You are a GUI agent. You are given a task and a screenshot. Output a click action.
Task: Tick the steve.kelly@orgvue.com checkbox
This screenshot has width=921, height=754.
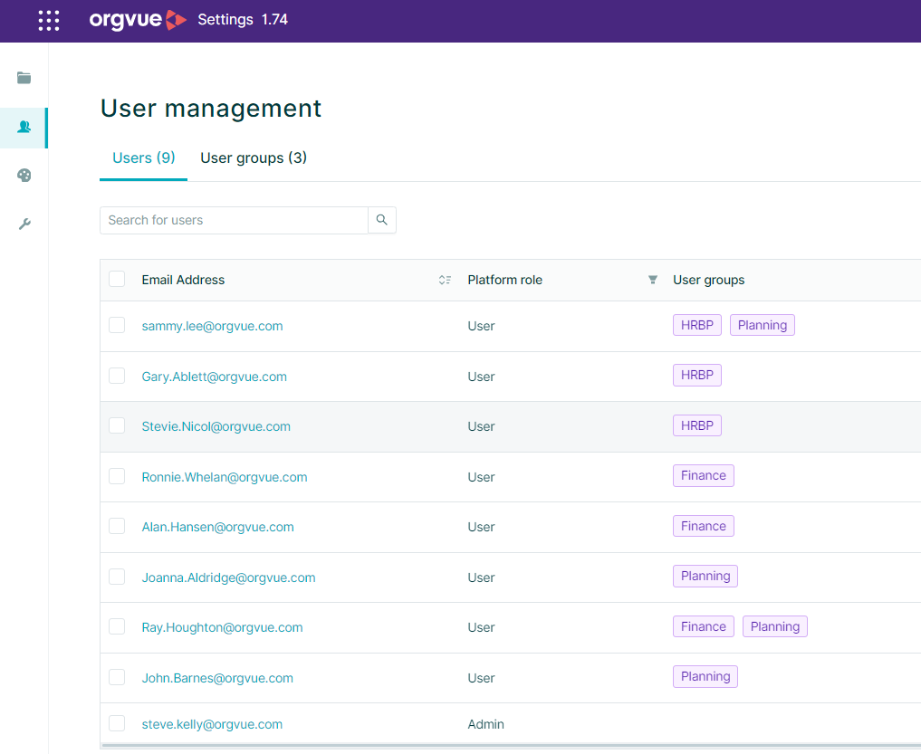point(117,723)
